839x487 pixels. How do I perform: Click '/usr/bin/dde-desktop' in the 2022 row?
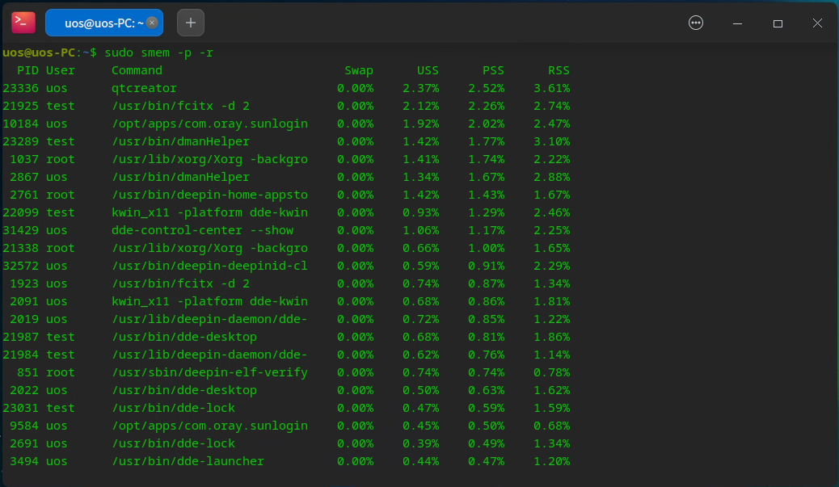[x=184, y=390]
